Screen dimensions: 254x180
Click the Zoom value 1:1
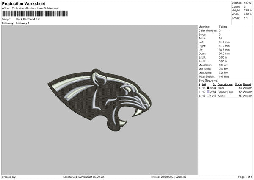(246, 18)
